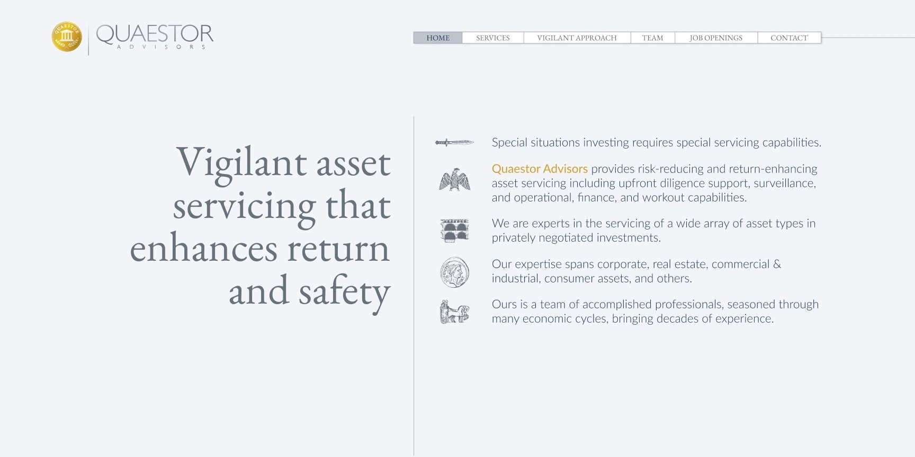Click the 'upfront diligence support' text line
Viewport: 915px width, 457px height.
[653, 183]
